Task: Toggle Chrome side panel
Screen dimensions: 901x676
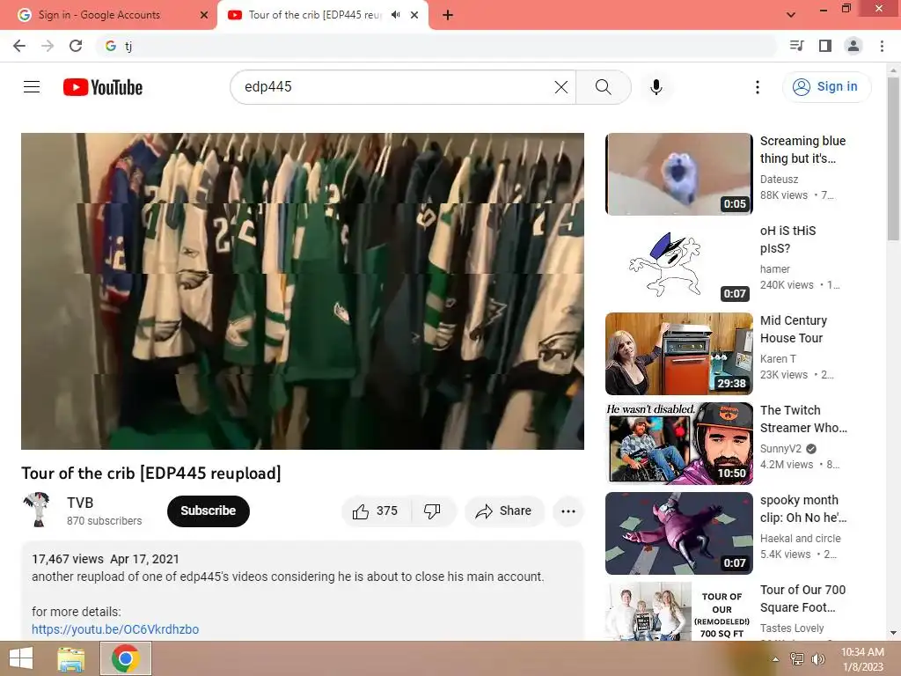Action: pyautogui.click(x=825, y=46)
